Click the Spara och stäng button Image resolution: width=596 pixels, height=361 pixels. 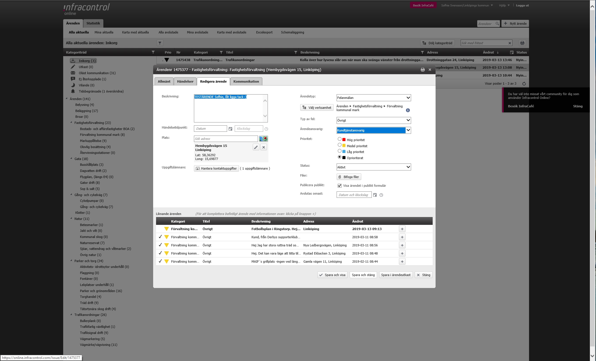(x=363, y=275)
